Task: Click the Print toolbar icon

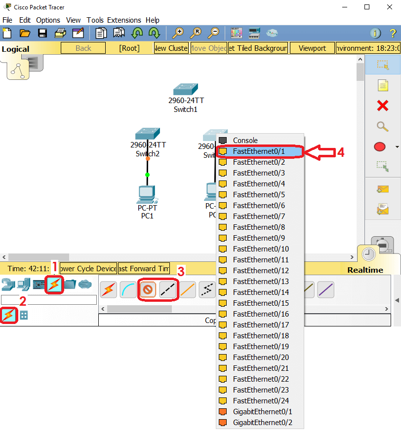Action: click(x=60, y=33)
